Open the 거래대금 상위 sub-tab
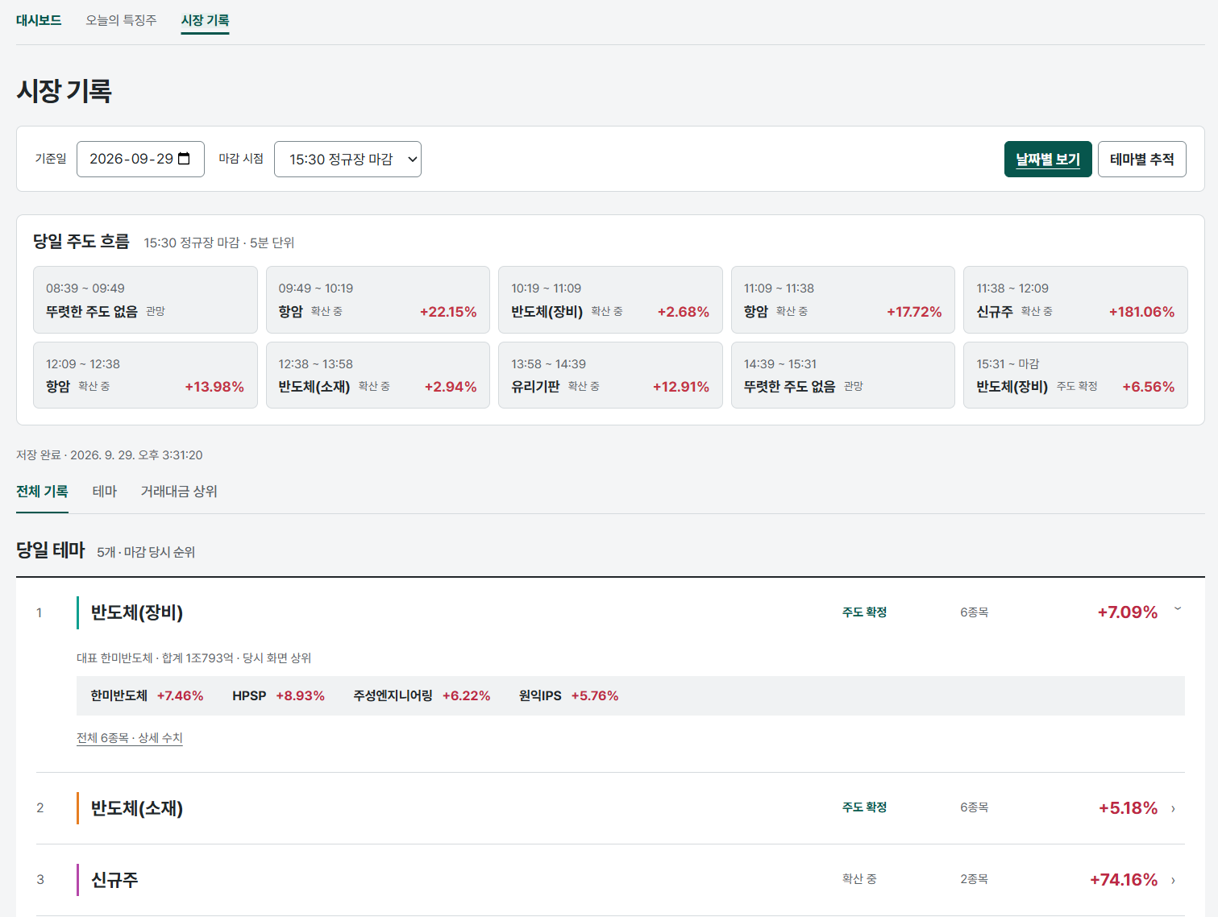This screenshot has height=917, width=1218. coord(179,492)
